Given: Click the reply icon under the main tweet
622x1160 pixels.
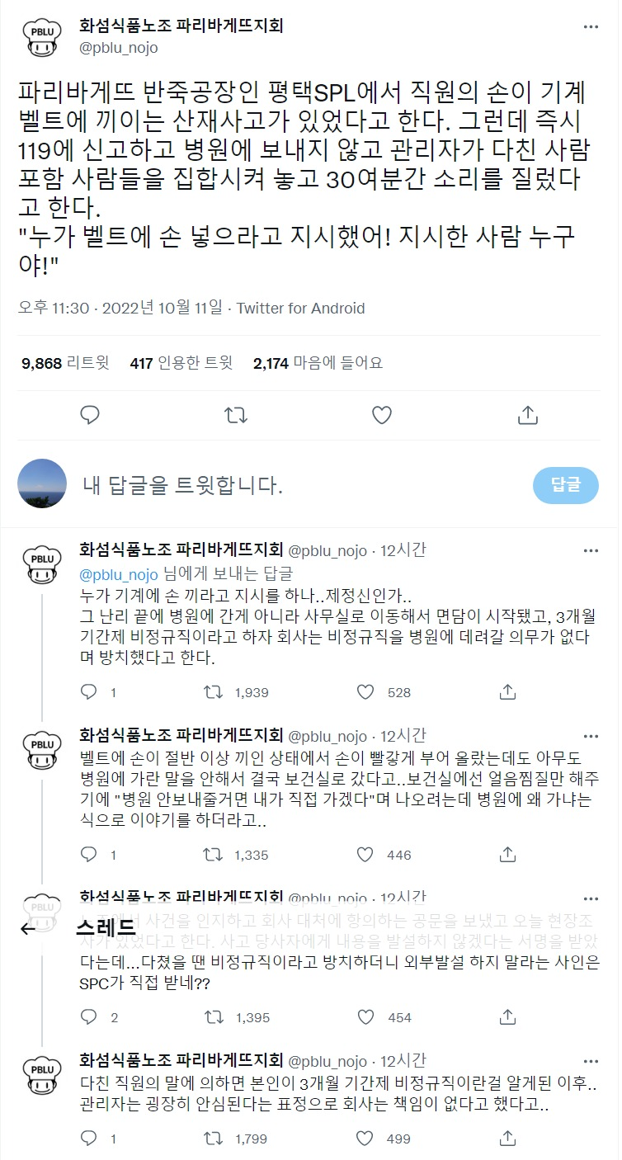Looking at the screenshot, I should click(90, 415).
